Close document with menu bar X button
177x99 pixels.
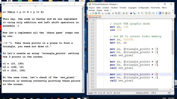pos(173,10)
